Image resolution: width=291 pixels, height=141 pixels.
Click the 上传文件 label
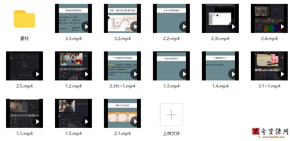[x=171, y=134]
